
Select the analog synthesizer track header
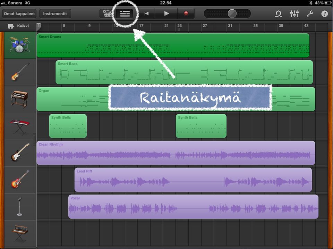point(20,233)
